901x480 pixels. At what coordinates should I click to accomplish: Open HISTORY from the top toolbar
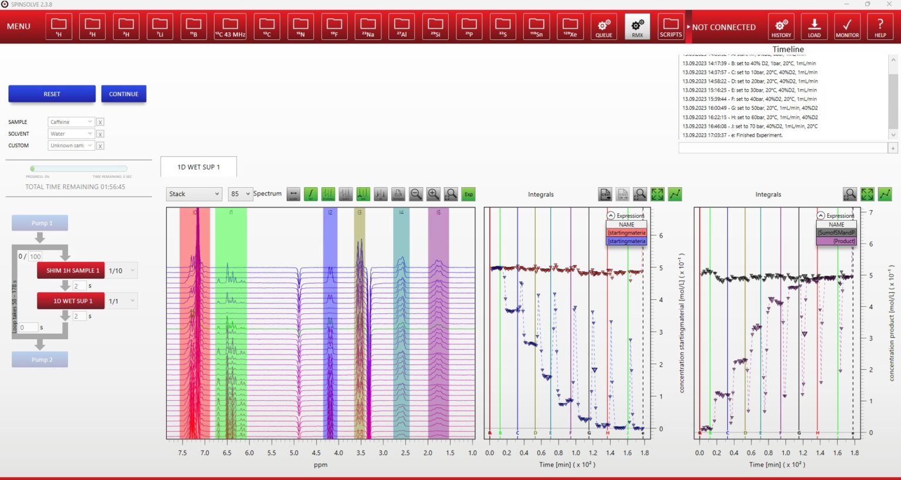tap(781, 27)
